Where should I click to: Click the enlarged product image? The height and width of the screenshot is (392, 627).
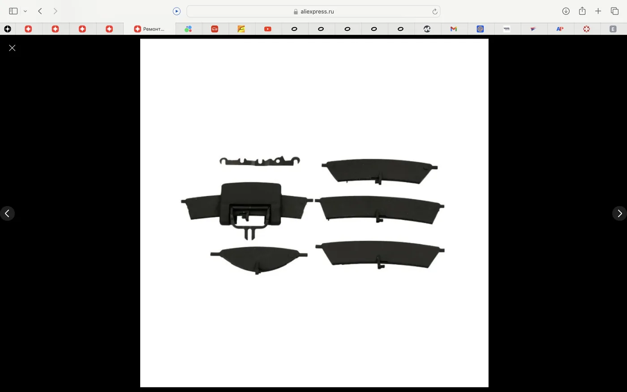click(314, 213)
